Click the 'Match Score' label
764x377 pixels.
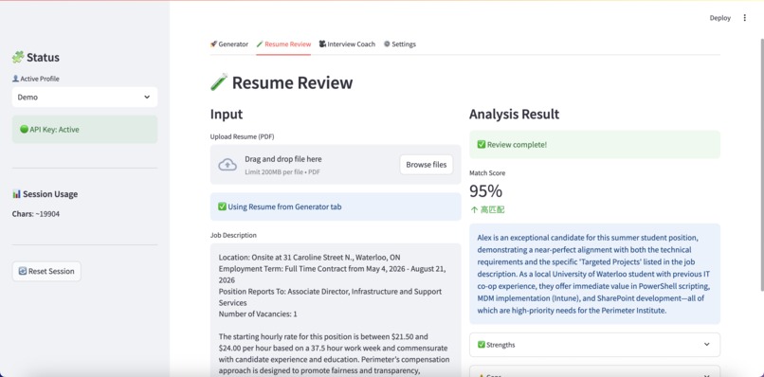487,173
